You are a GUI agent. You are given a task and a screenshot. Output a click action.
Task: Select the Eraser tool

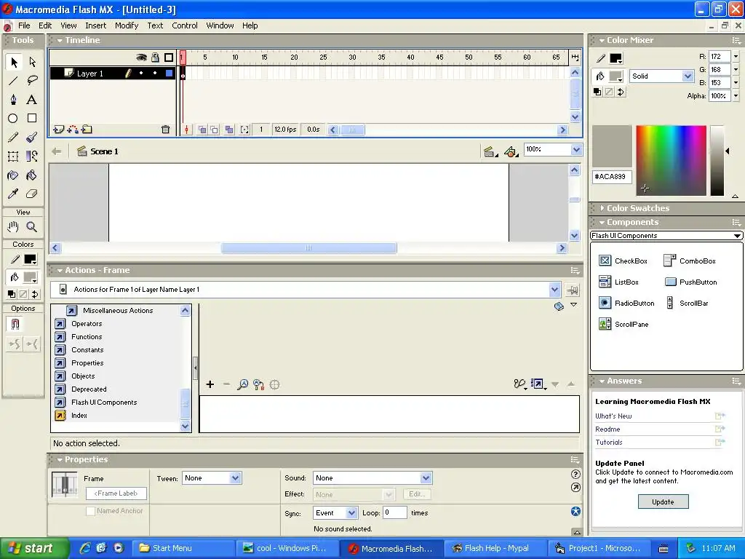click(x=32, y=194)
